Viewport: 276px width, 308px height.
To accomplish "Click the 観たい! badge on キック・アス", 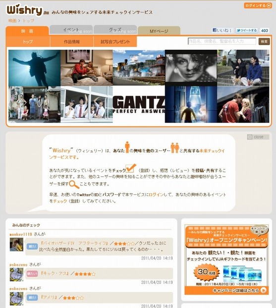I will [x=32, y=273].
